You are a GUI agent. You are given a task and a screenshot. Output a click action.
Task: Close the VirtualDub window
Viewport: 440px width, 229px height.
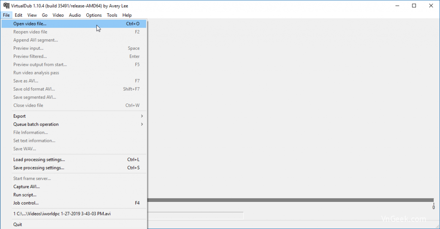point(431,6)
